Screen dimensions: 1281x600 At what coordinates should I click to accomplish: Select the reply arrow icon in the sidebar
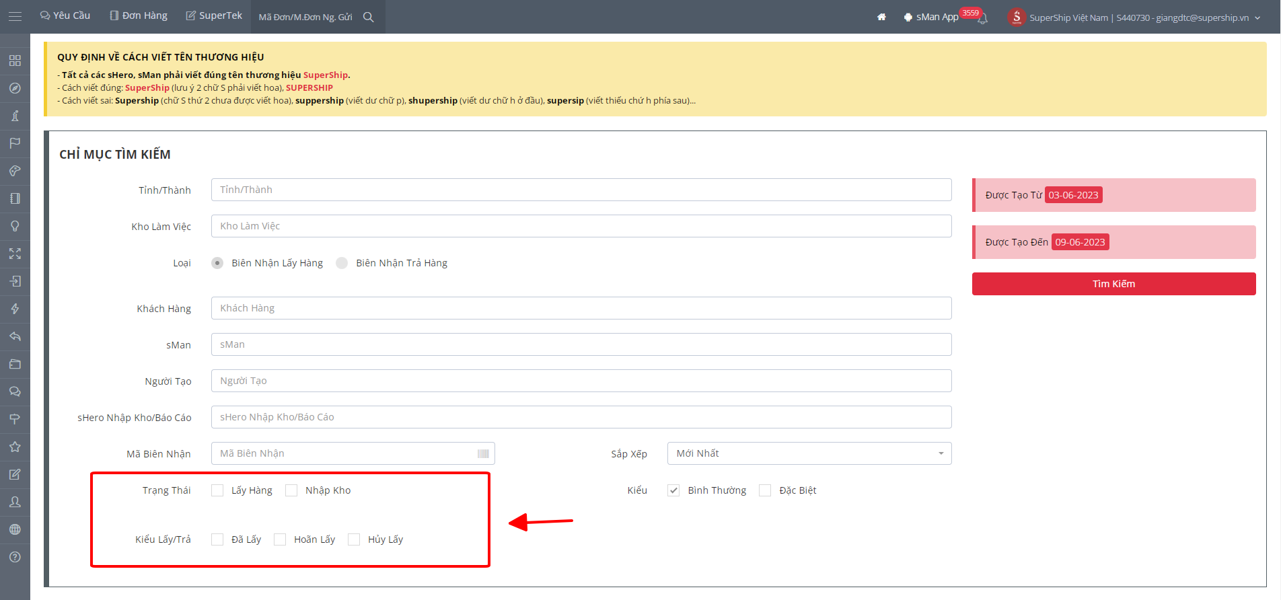pyautogui.click(x=15, y=336)
